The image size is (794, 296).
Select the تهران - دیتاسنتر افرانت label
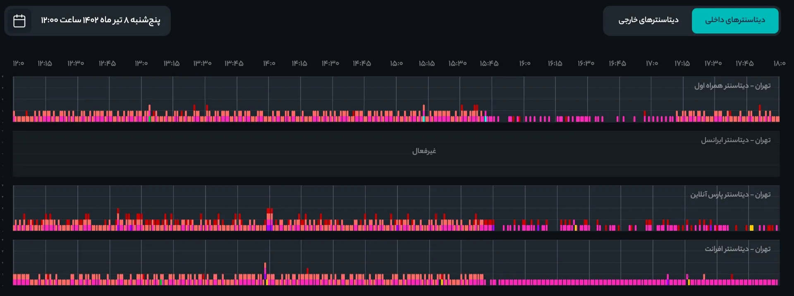737,249
